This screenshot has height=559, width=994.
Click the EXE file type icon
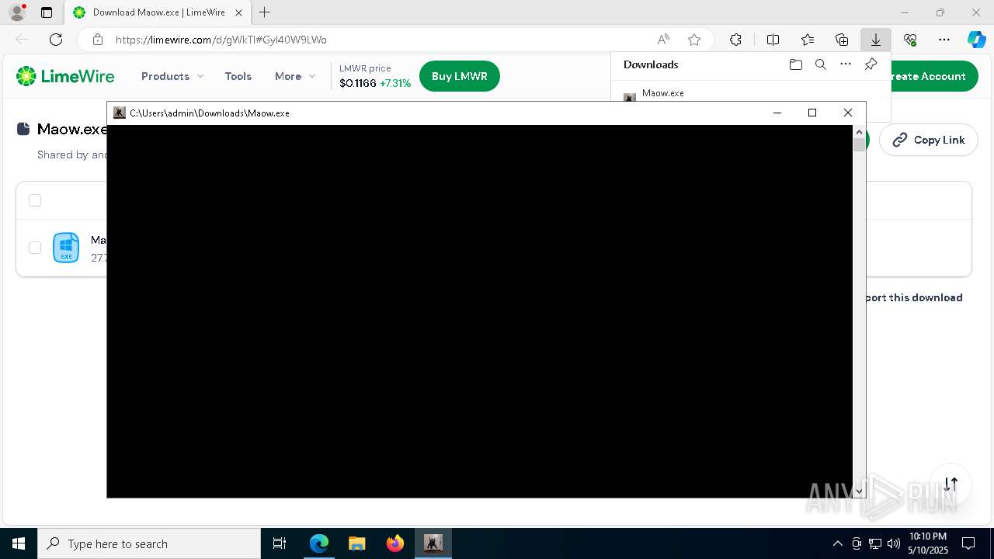point(66,248)
